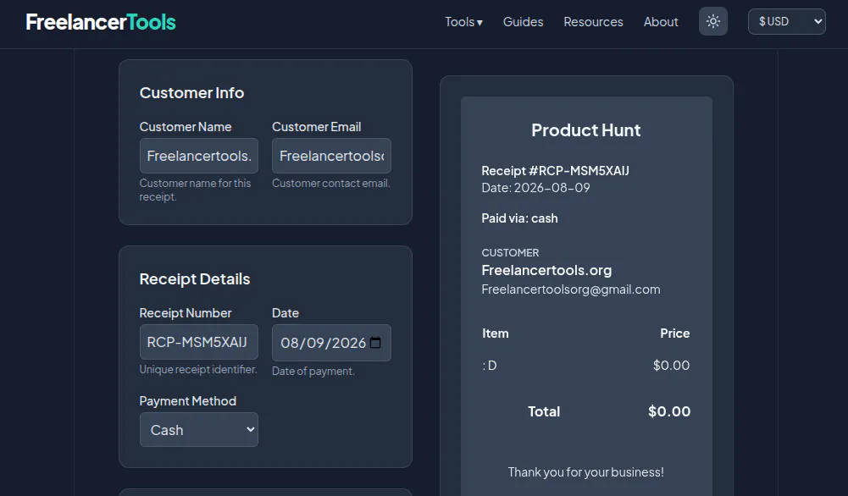Viewport: 848px width, 496px height.
Task: Click the Product Hunt receipt title
Action: coord(585,130)
